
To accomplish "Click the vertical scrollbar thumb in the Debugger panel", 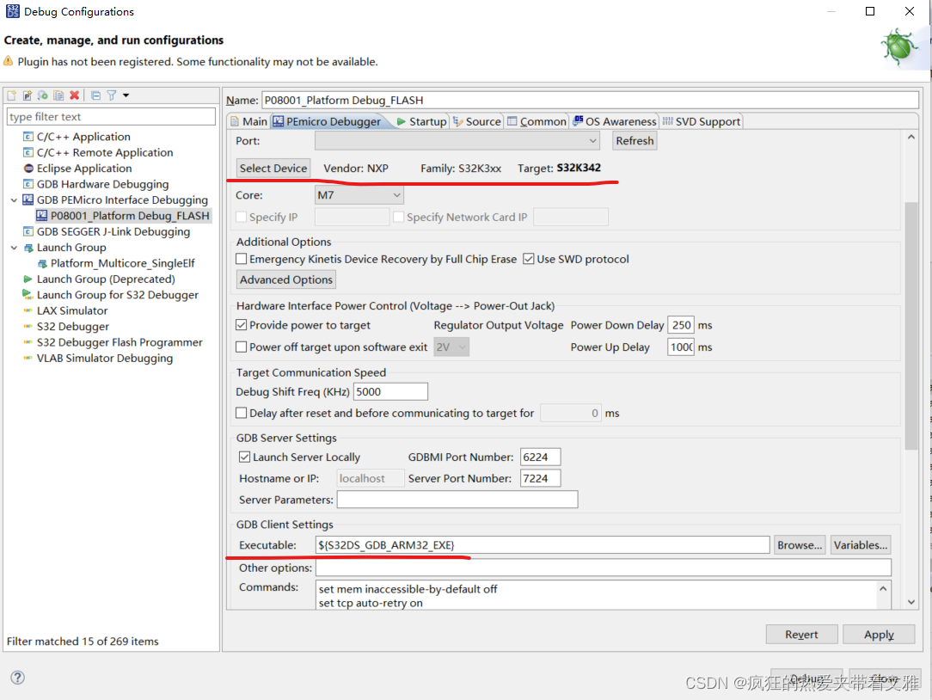I will pos(911,325).
